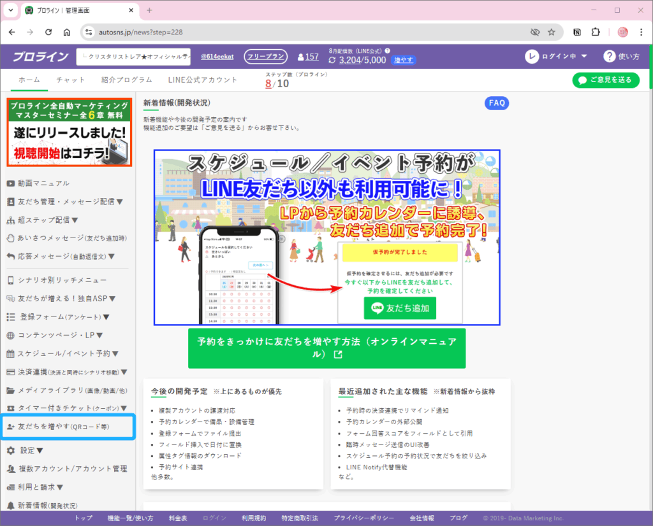653x526 pixels.
Task: Open あいさつメッセージ(友だち追加時)
Action: point(66,238)
